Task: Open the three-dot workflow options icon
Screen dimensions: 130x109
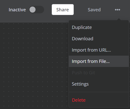Action: point(117,10)
